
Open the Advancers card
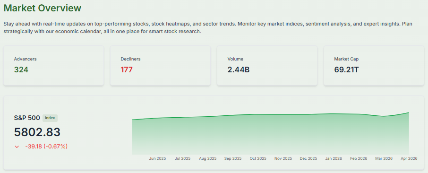point(53,66)
